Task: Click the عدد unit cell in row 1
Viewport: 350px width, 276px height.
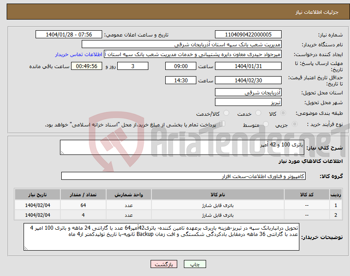Action: point(129,205)
